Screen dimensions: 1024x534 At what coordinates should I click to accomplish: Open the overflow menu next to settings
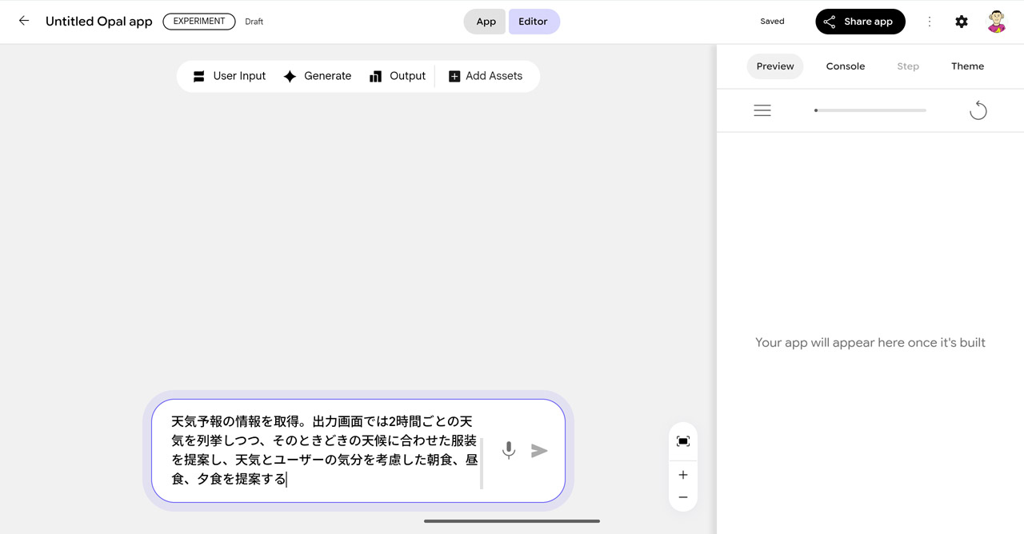click(x=930, y=22)
